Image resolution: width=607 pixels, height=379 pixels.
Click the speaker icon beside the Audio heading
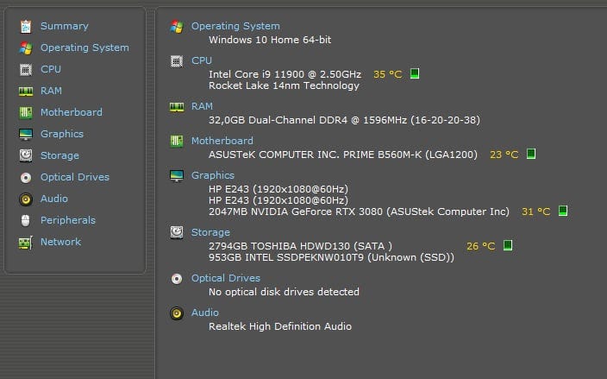[x=177, y=313]
